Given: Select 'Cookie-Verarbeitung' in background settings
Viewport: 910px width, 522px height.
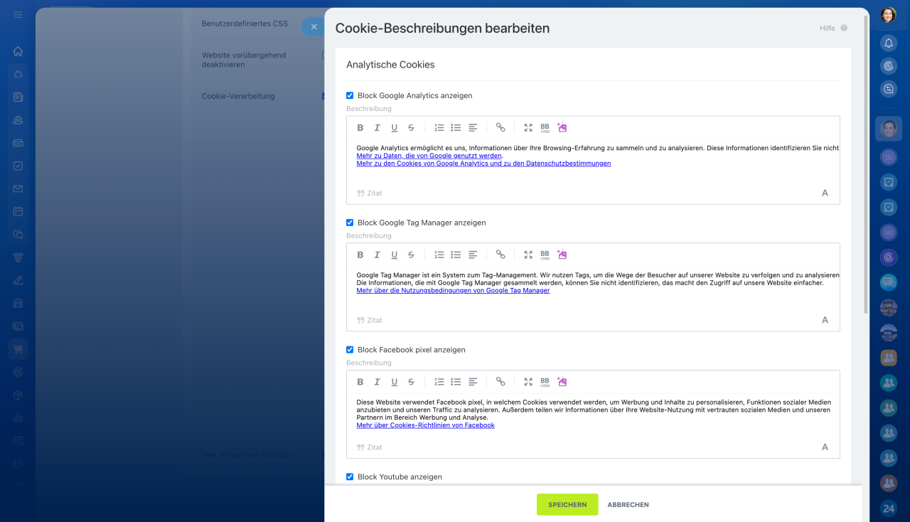Looking at the screenshot, I should pos(238,96).
